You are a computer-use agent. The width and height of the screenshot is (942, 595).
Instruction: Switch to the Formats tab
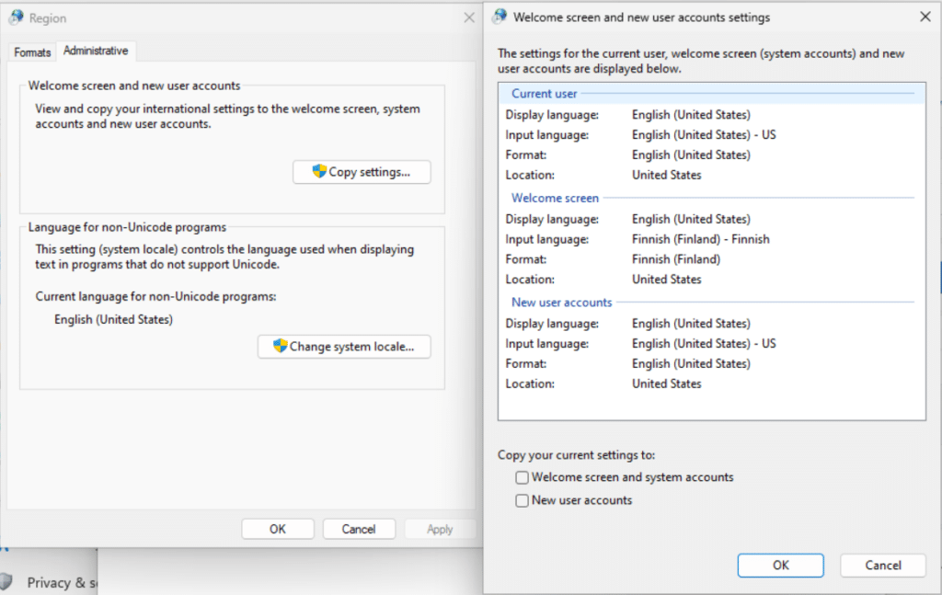(x=32, y=52)
